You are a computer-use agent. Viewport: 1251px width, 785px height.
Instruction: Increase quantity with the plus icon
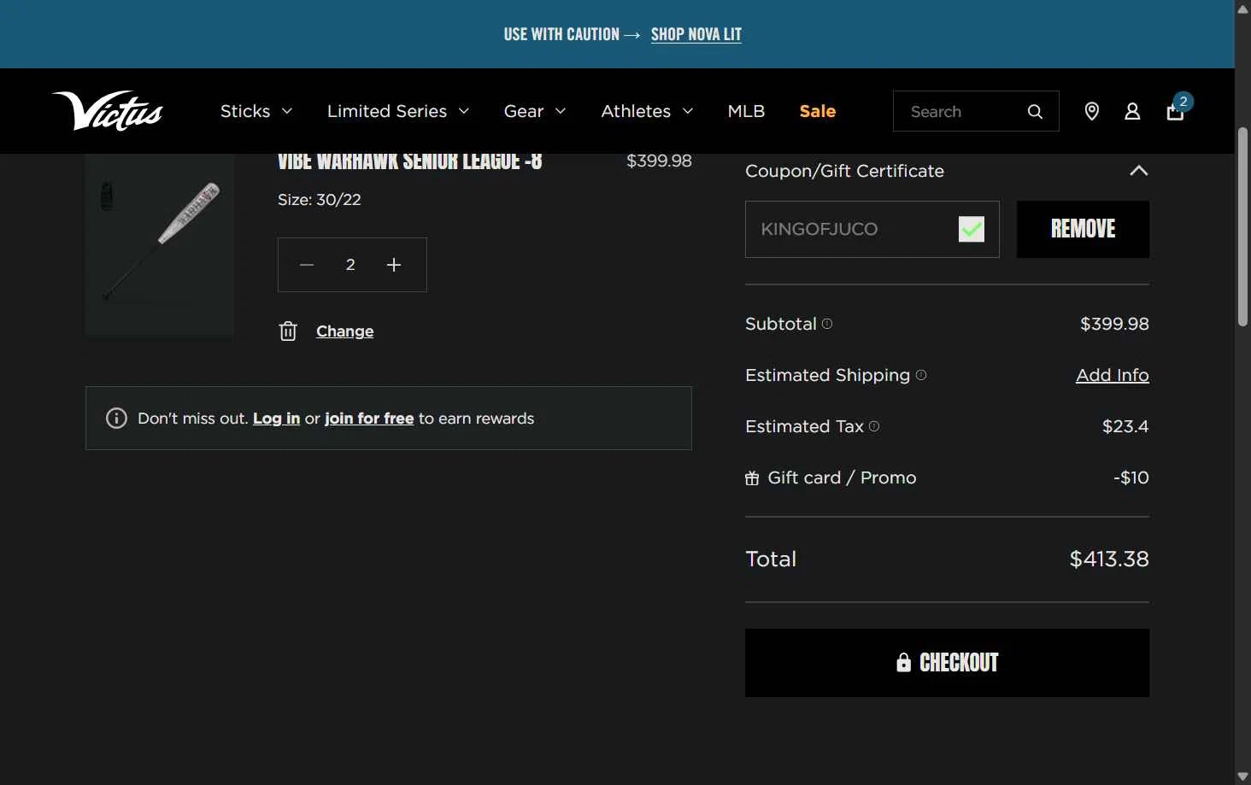(394, 265)
